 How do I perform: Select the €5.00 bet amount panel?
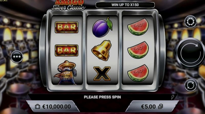pyautogui.click(x=152, y=106)
